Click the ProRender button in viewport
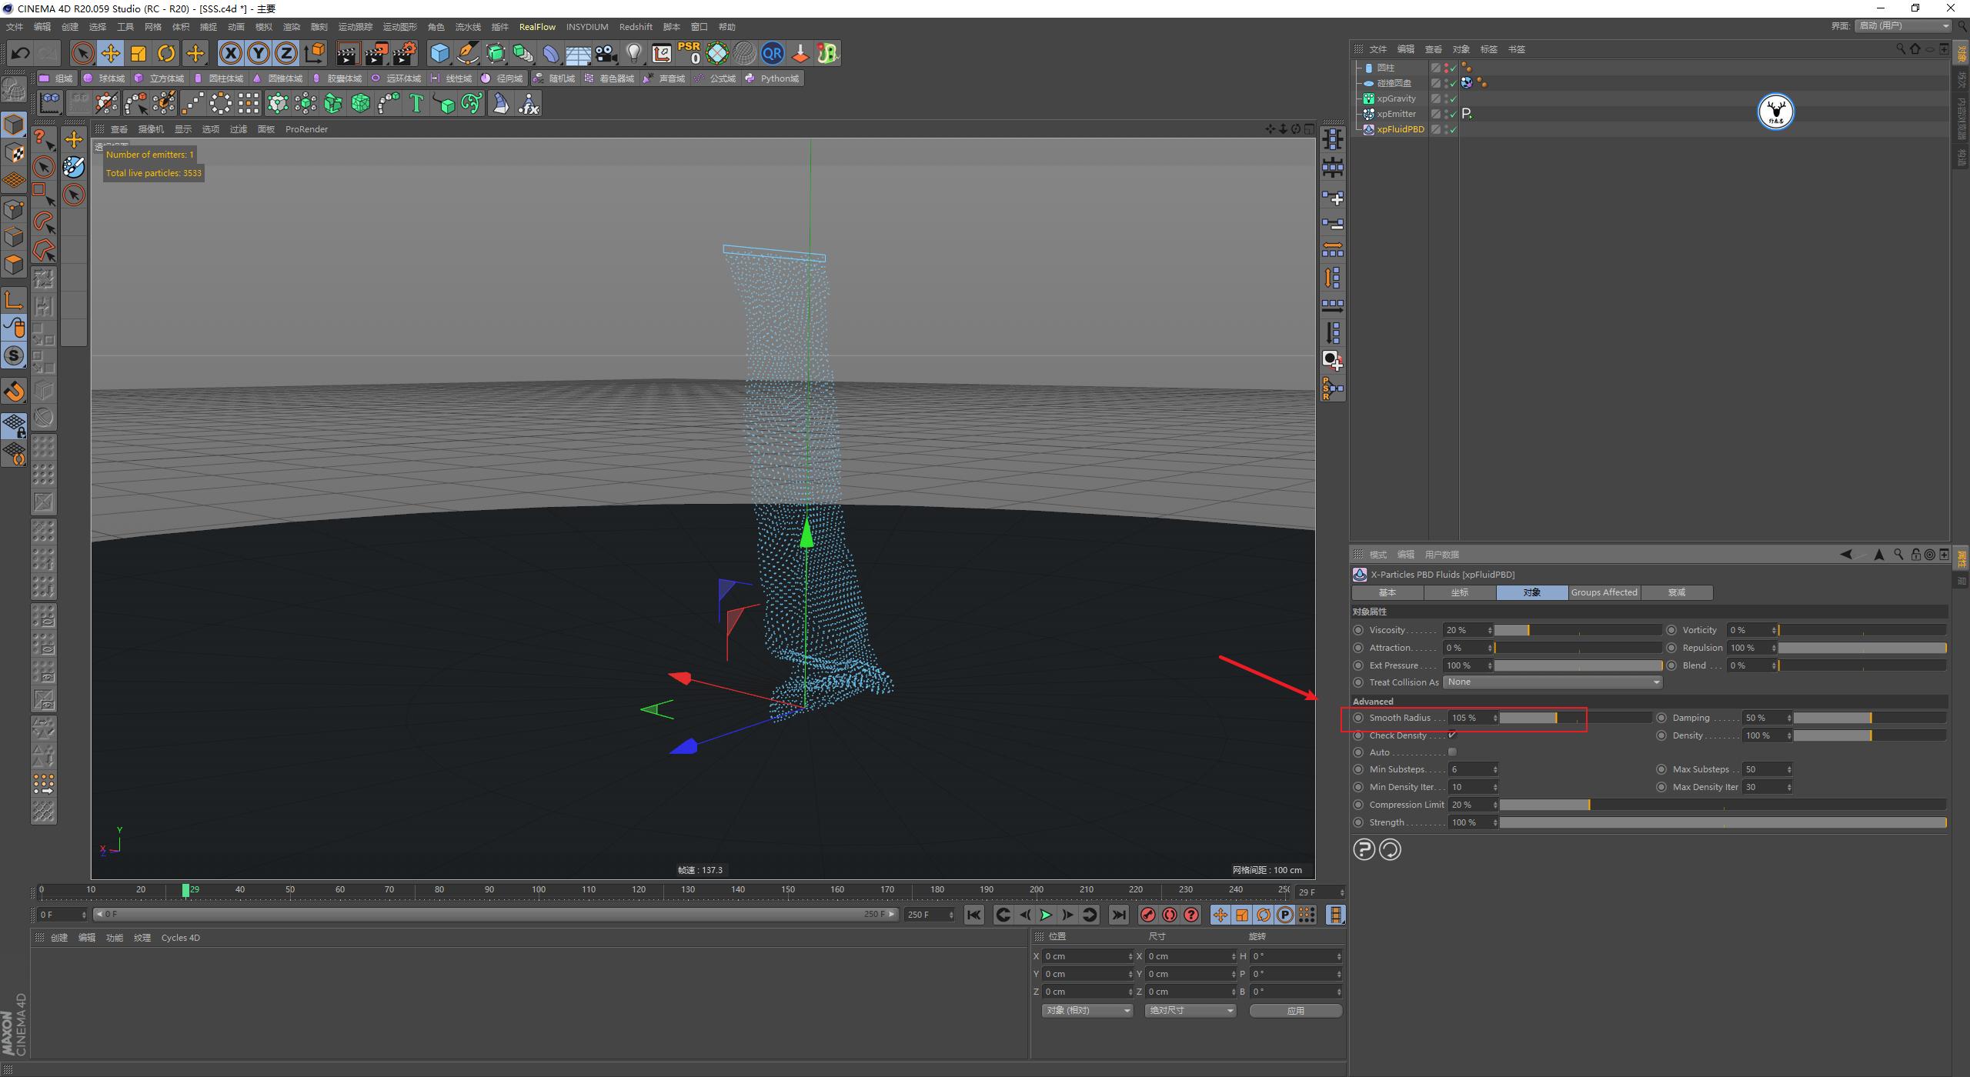Screen dimensions: 1970x1077 (x=310, y=128)
